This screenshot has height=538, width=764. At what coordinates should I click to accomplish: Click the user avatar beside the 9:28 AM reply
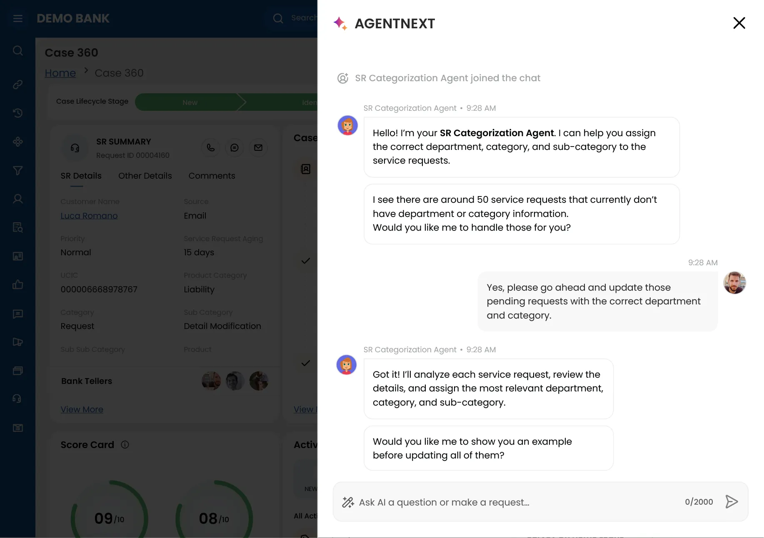734,283
